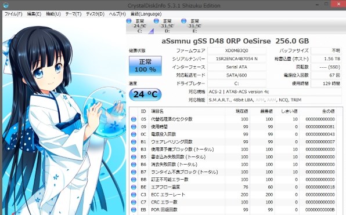
Task: Click the status orb for attribute C7
Action: point(134,202)
